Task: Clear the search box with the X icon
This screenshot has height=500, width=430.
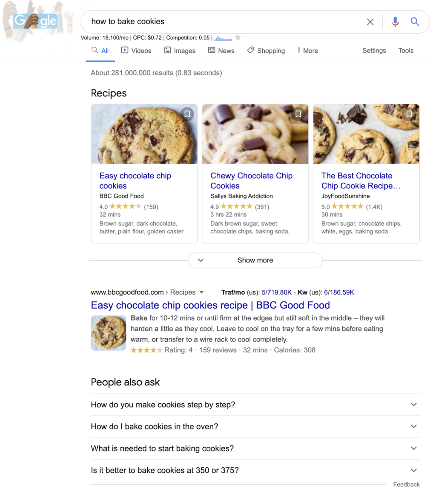Action: 370,22
